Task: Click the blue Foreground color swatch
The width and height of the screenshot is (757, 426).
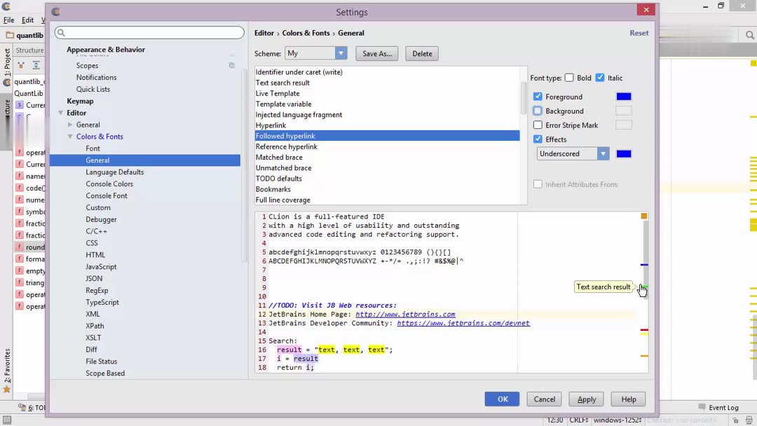Action: click(624, 96)
